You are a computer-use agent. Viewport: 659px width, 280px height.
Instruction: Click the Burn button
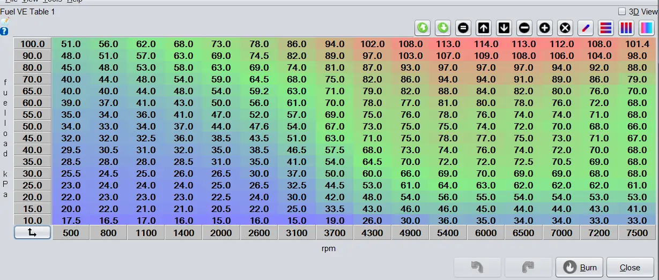tap(580, 267)
